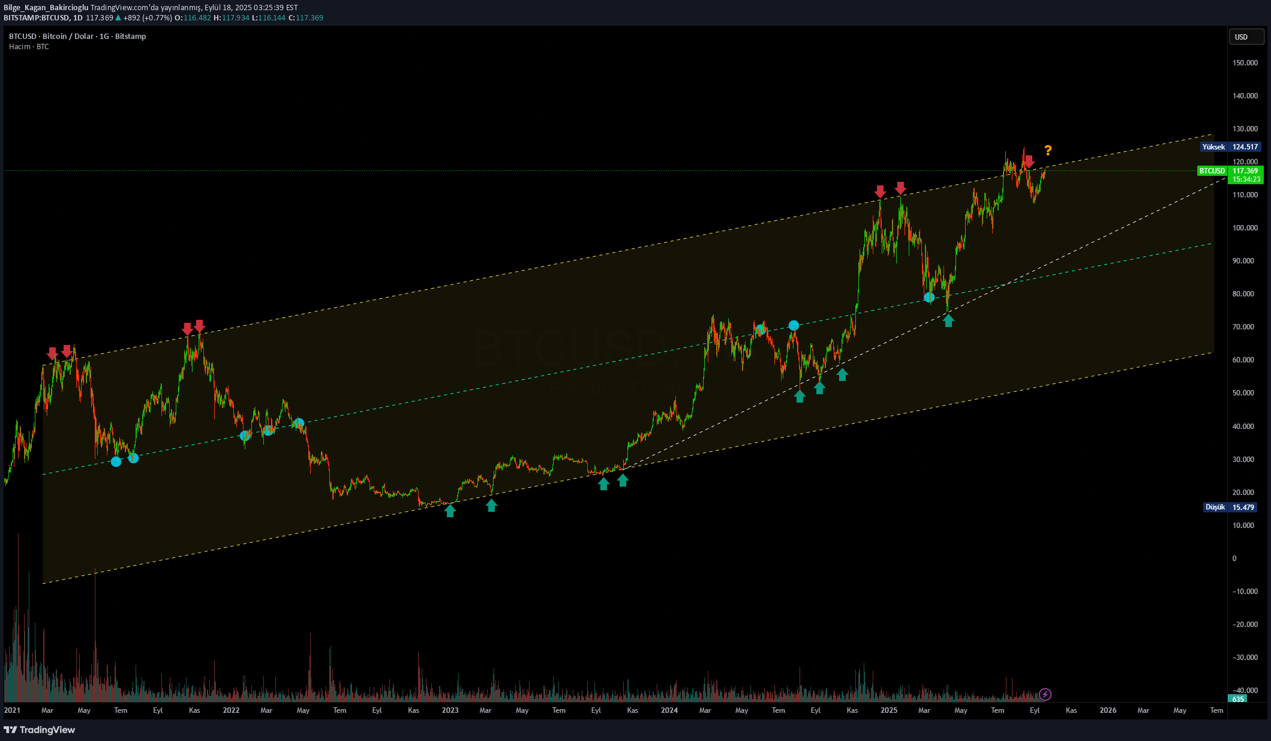Click the orange question mark annotation

coord(1047,150)
